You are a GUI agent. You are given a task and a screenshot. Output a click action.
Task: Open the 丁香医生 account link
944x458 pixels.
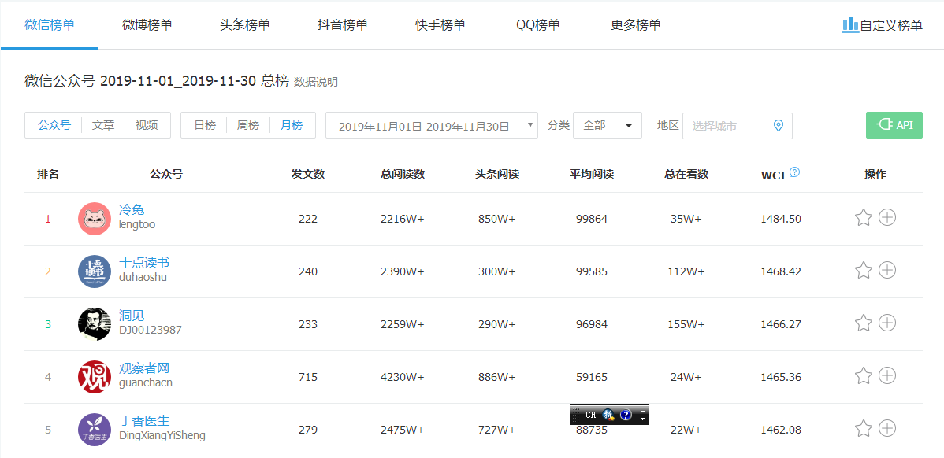[144, 421]
